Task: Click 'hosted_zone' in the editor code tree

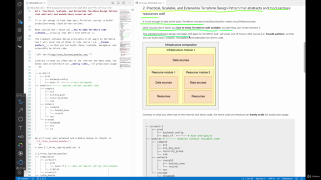Action: tap(62, 110)
